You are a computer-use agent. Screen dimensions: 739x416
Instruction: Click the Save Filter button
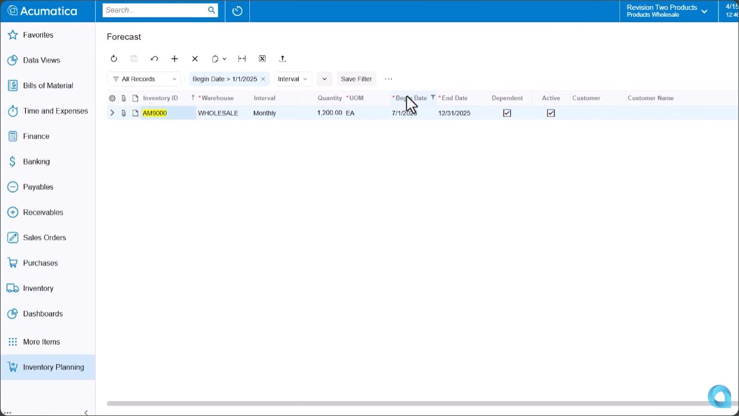click(356, 79)
